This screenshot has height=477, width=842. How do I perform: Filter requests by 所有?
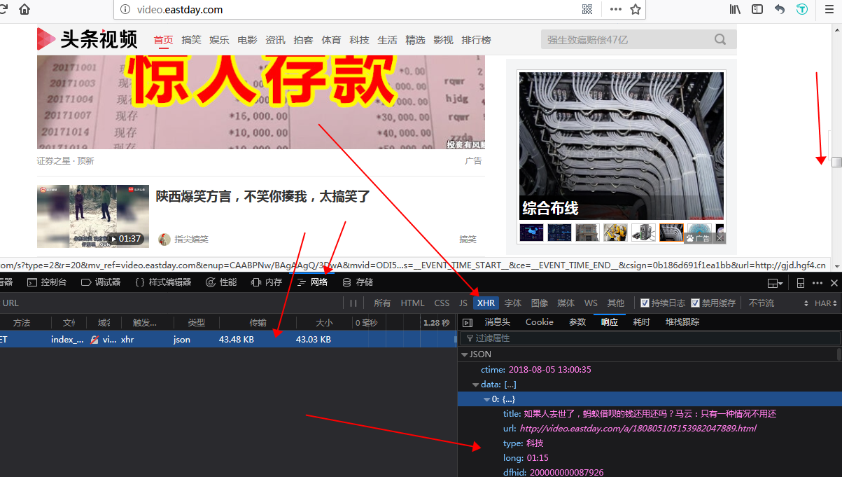pos(382,303)
